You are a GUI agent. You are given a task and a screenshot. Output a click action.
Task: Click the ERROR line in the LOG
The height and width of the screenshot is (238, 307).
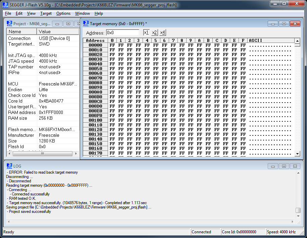[x=42, y=172]
